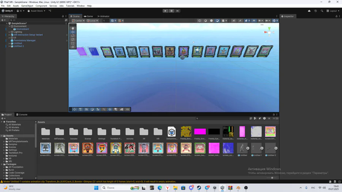Image resolution: width=342 pixels, height=192 pixels.
Task: Toggle the Inspector panel lock icon
Action: point(336,16)
